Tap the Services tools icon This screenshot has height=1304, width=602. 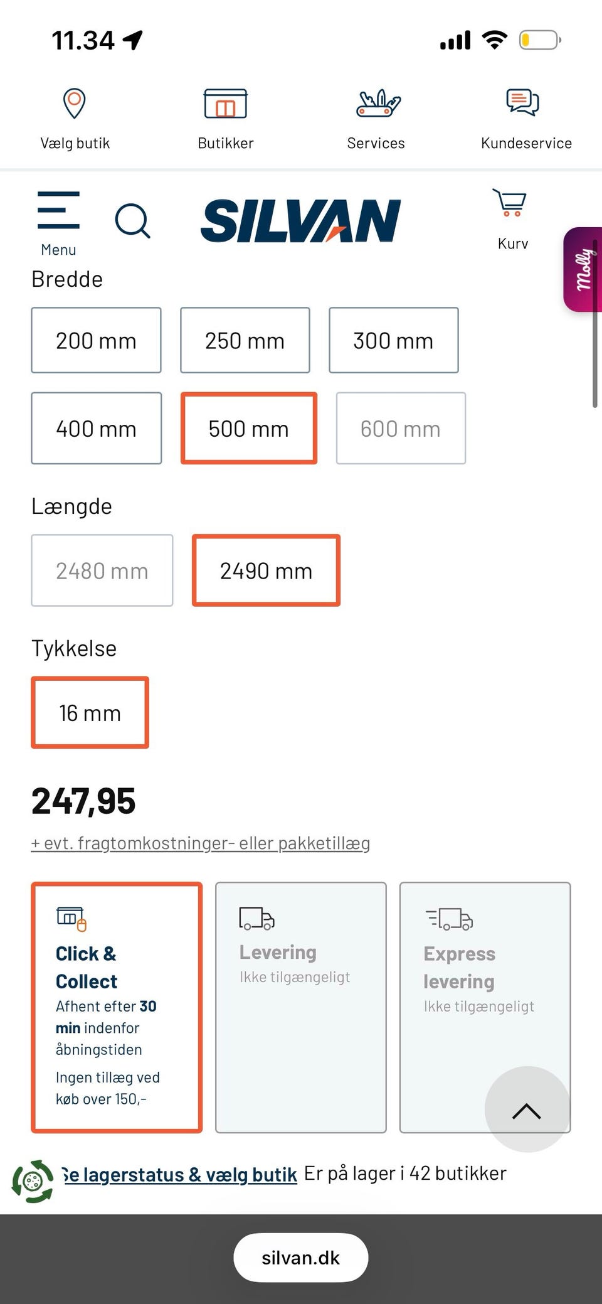(376, 104)
